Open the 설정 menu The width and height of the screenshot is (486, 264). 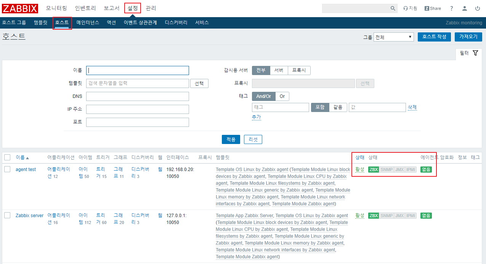pyautogui.click(x=133, y=8)
